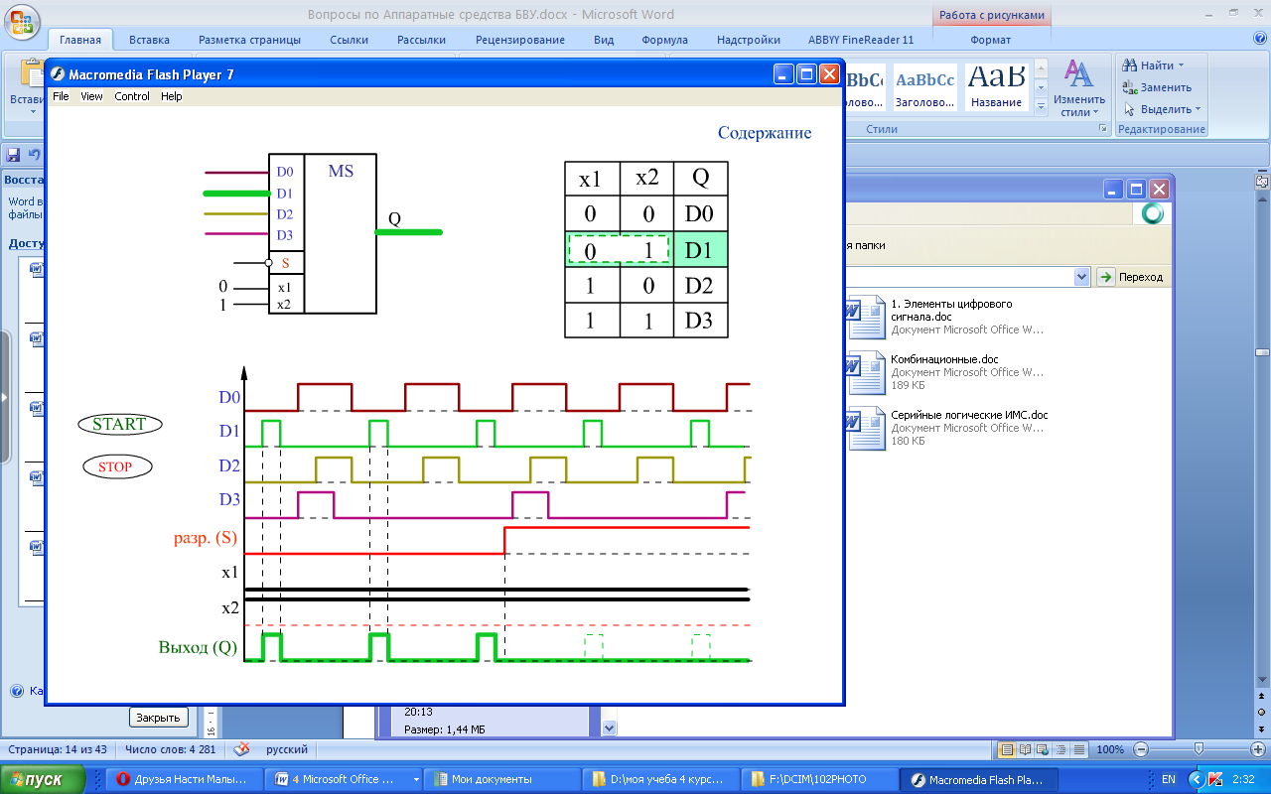Click the zoom in plus button
Screen dimensions: 1271x794
[x=1256, y=749]
